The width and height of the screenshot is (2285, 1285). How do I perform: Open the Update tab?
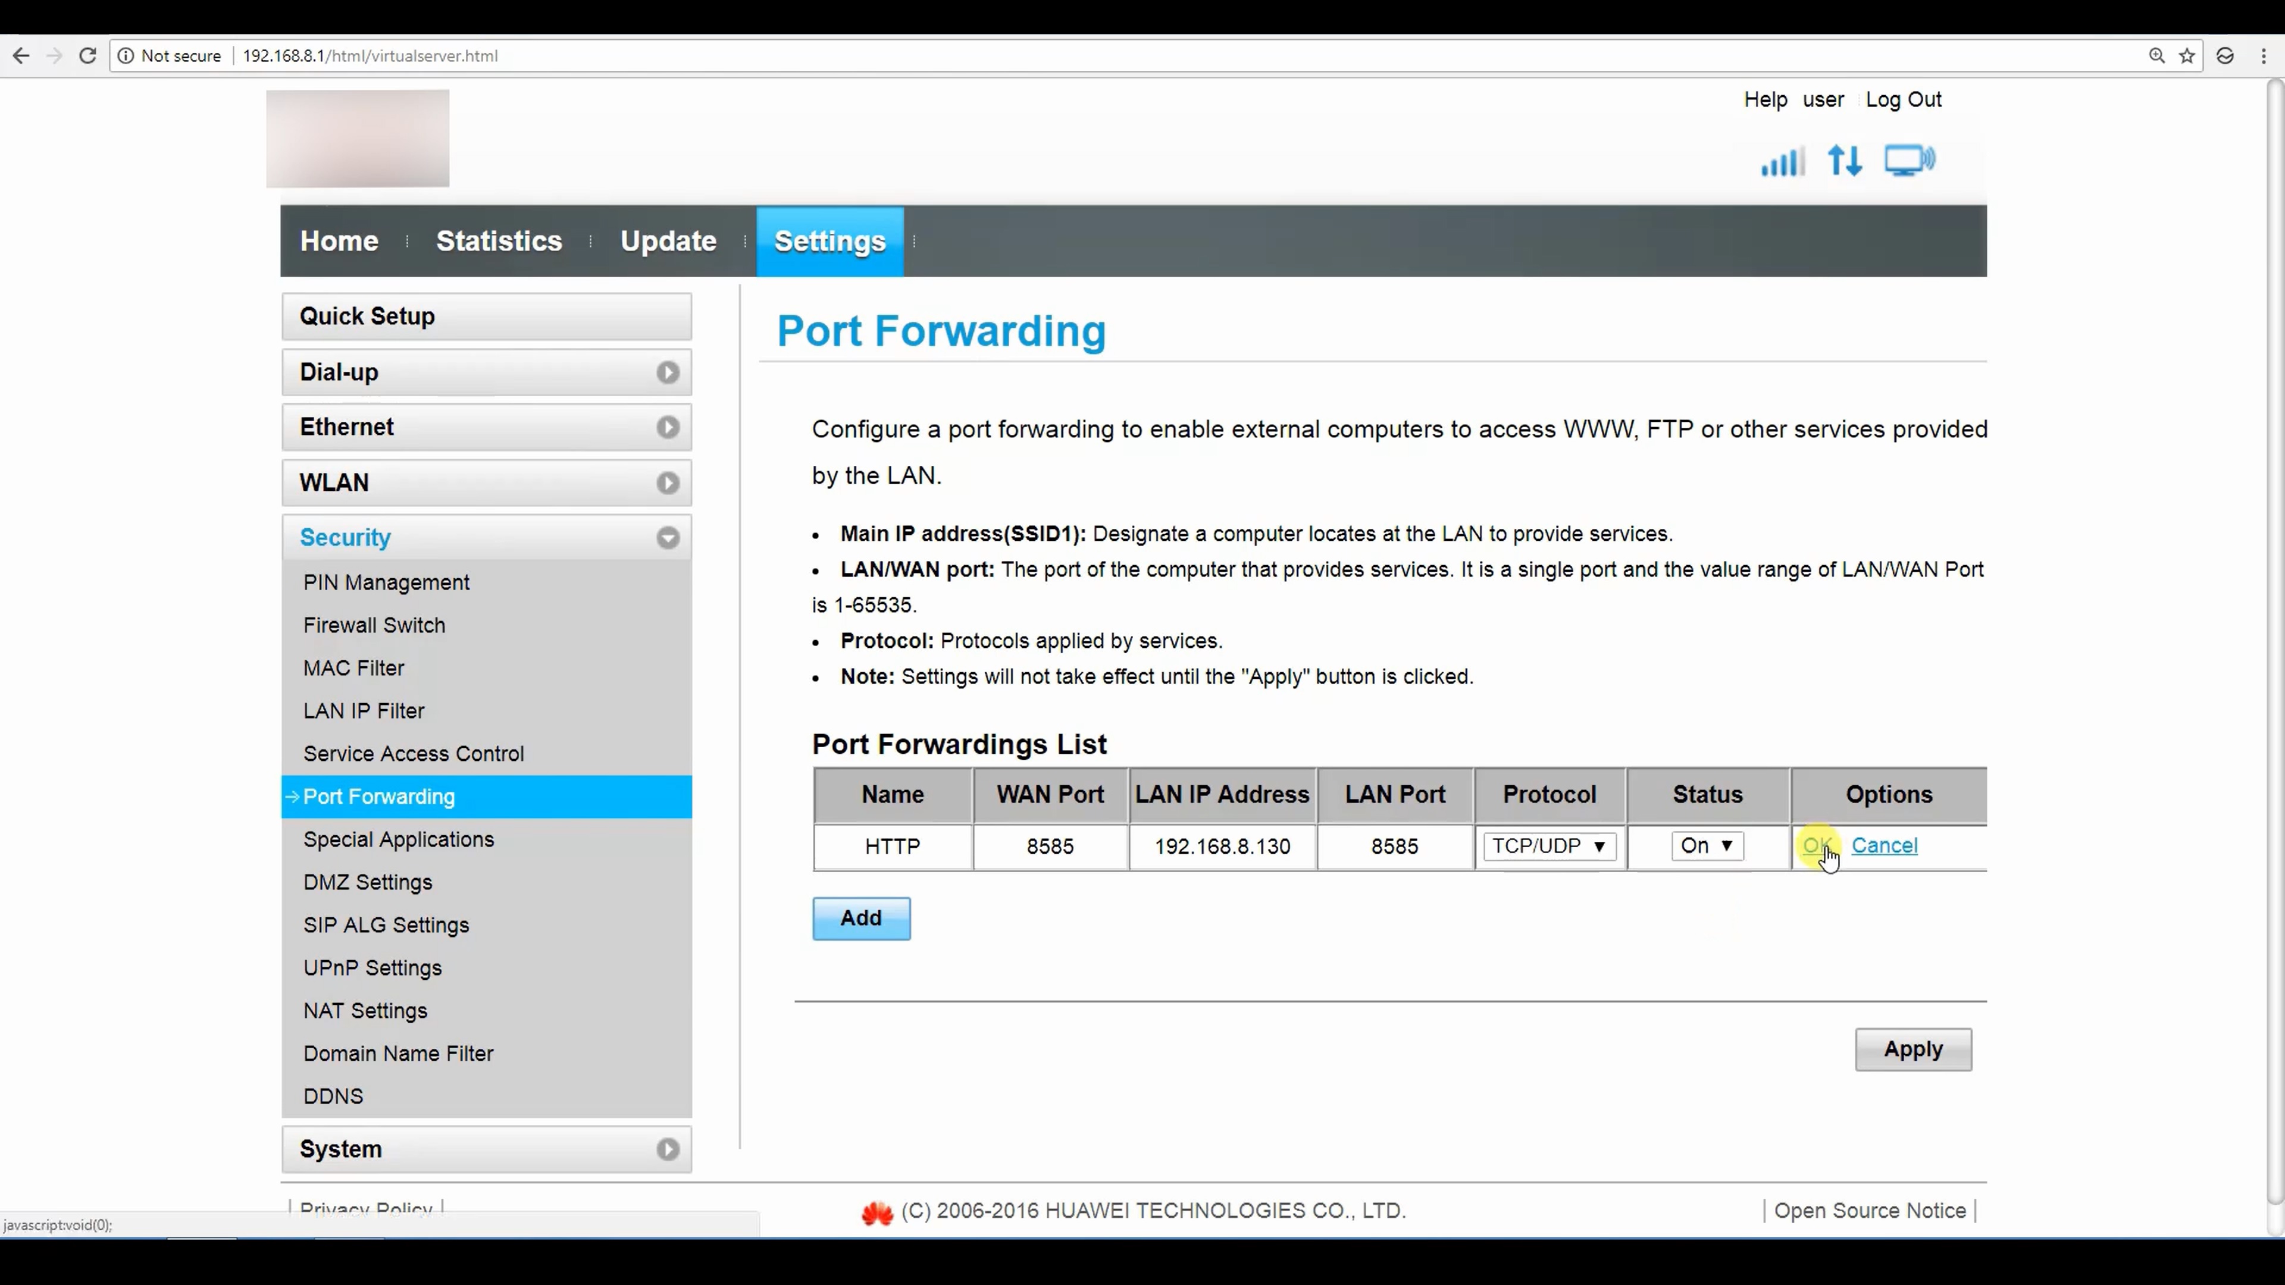(668, 241)
